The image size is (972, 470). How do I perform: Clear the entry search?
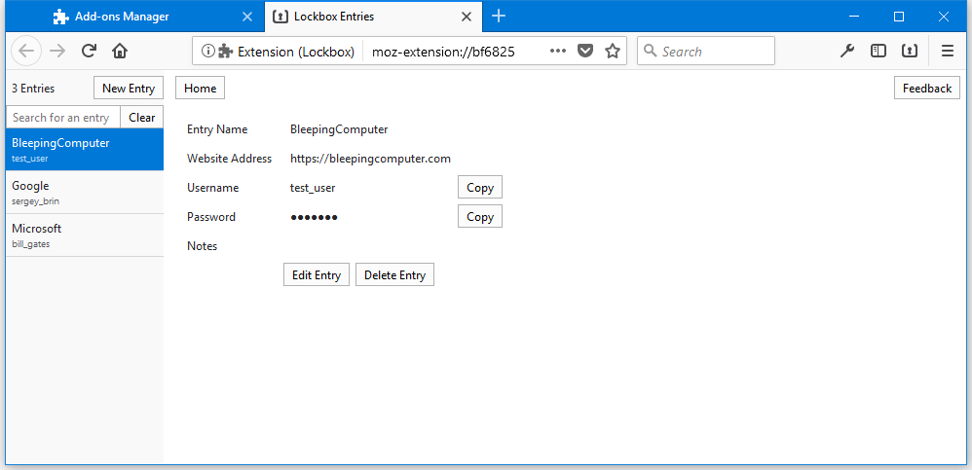pyautogui.click(x=142, y=117)
